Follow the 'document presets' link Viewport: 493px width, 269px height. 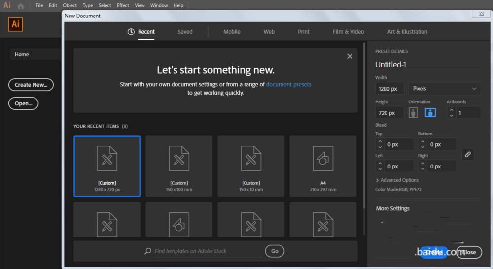point(288,84)
